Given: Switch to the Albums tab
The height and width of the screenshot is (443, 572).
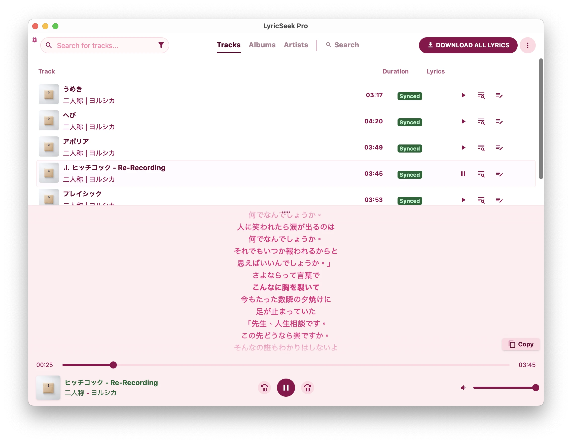Looking at the screenshot, I should pos(262,45).
